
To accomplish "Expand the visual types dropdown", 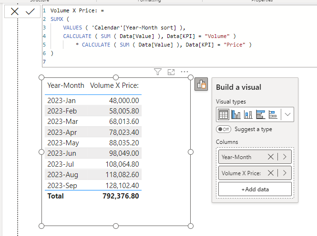I will coord(287,114).
